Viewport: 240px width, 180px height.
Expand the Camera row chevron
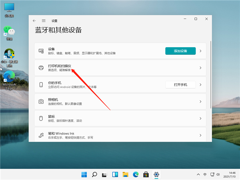click(x=200, y=102)
